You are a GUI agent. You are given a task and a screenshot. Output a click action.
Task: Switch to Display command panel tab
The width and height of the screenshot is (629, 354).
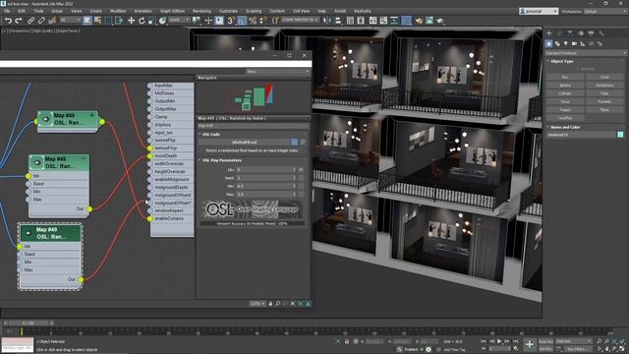coord(591,33)
